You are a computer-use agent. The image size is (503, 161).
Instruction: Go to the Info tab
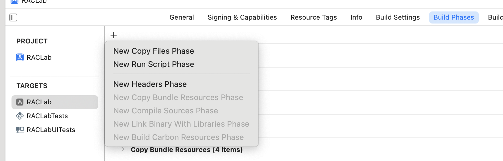(x=356, y=17)
